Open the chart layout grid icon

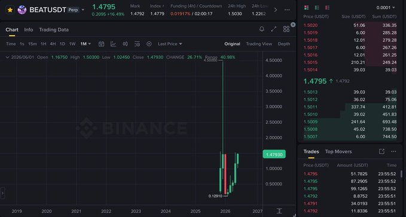pyautogui.click(x=286, y=29)
